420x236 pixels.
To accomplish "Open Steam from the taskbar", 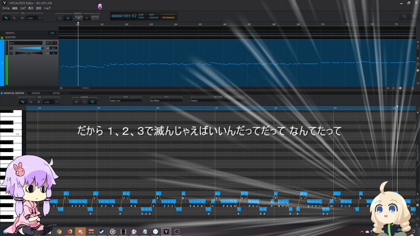I will [x=102, y=232].
